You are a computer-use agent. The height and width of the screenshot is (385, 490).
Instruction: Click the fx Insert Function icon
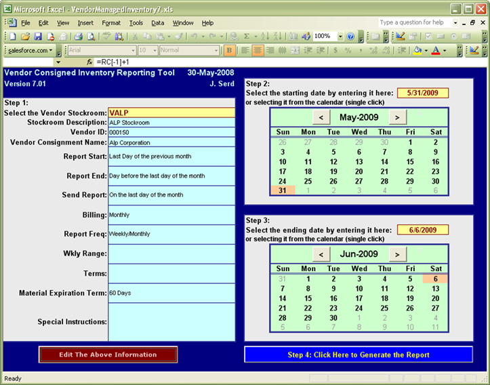point(89,62)
